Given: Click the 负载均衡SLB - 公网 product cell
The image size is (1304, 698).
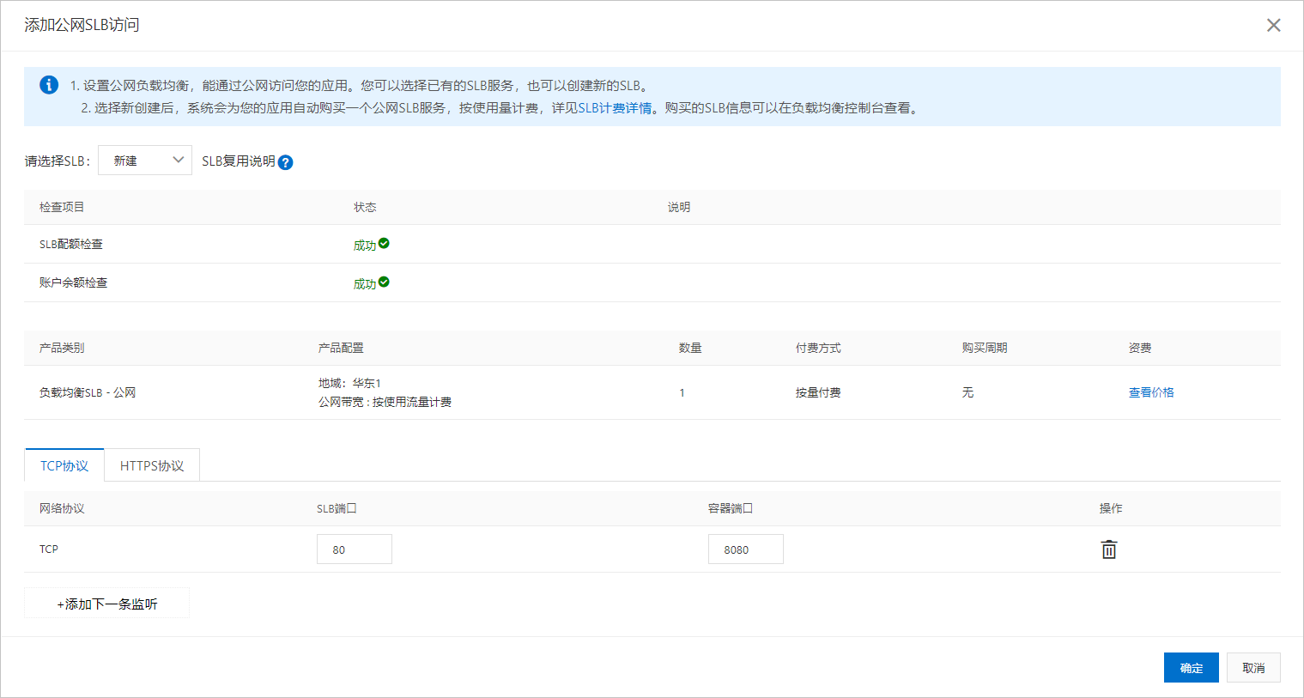Looking at the screenshot, I should click(88, 392).
